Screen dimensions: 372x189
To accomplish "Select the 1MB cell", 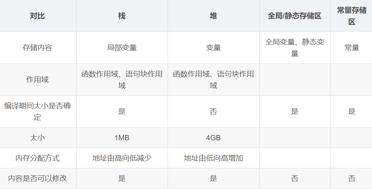I will pyautogui.click(x=122, y=137).
